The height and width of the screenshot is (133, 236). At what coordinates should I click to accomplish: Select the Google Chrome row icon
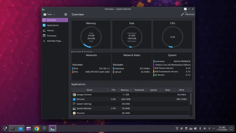74,94
